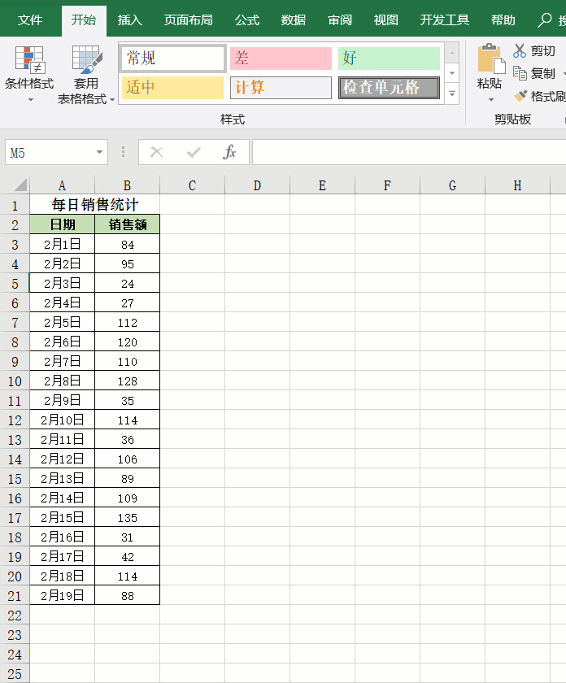
Task: Expand the cell styles gallery more button
Action: pos(452,94)
